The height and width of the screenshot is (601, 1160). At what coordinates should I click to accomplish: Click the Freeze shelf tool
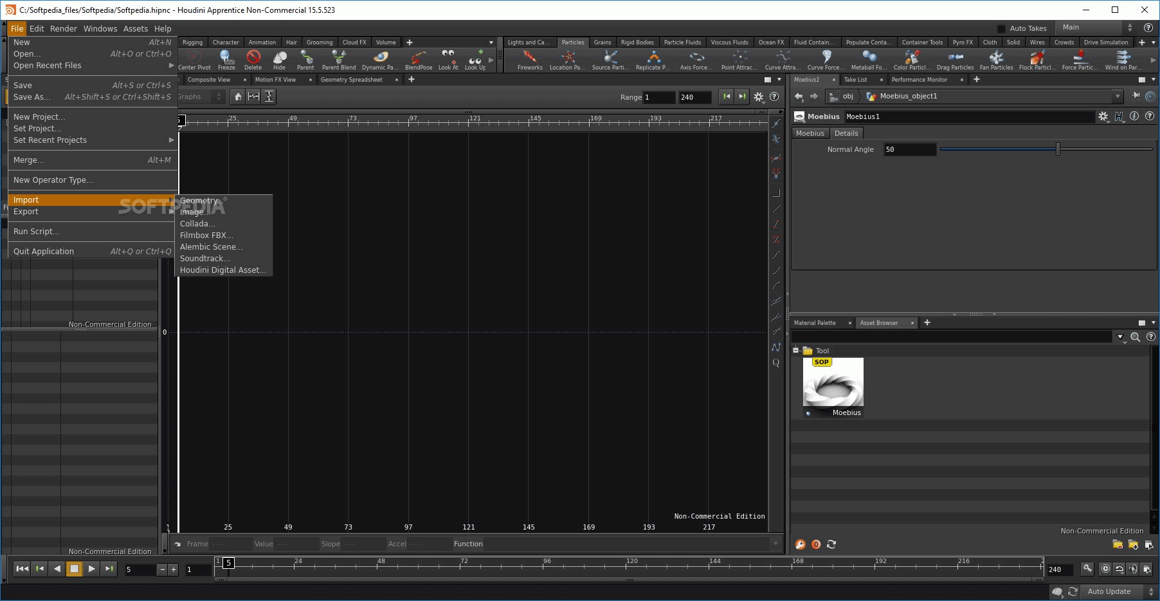[226, 60]
